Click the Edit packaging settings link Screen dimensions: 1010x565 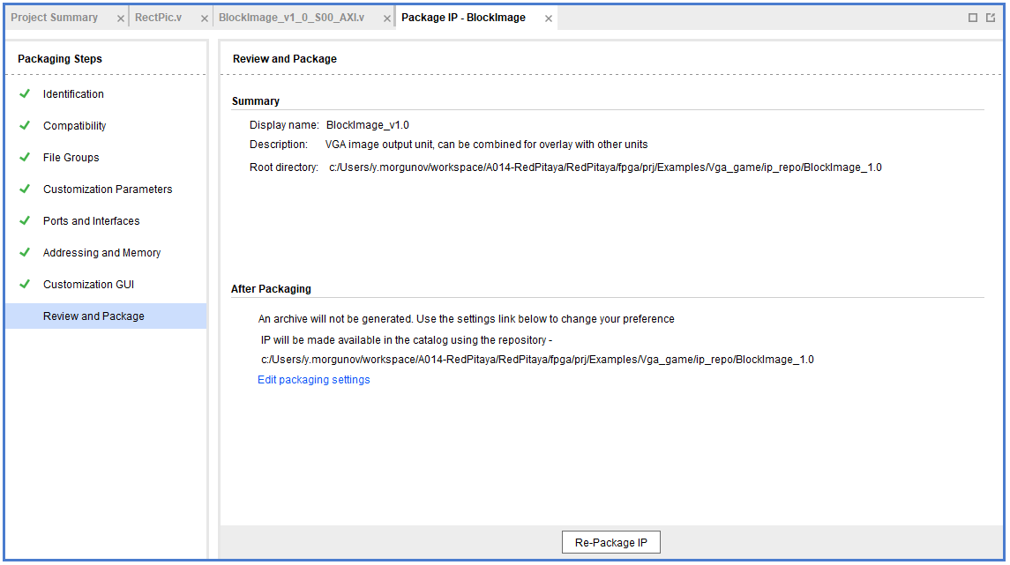314,380
